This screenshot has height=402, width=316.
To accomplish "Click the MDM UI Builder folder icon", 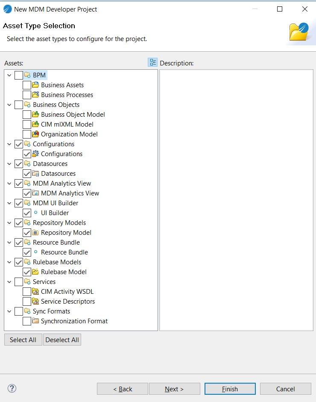I will [27, 203].
